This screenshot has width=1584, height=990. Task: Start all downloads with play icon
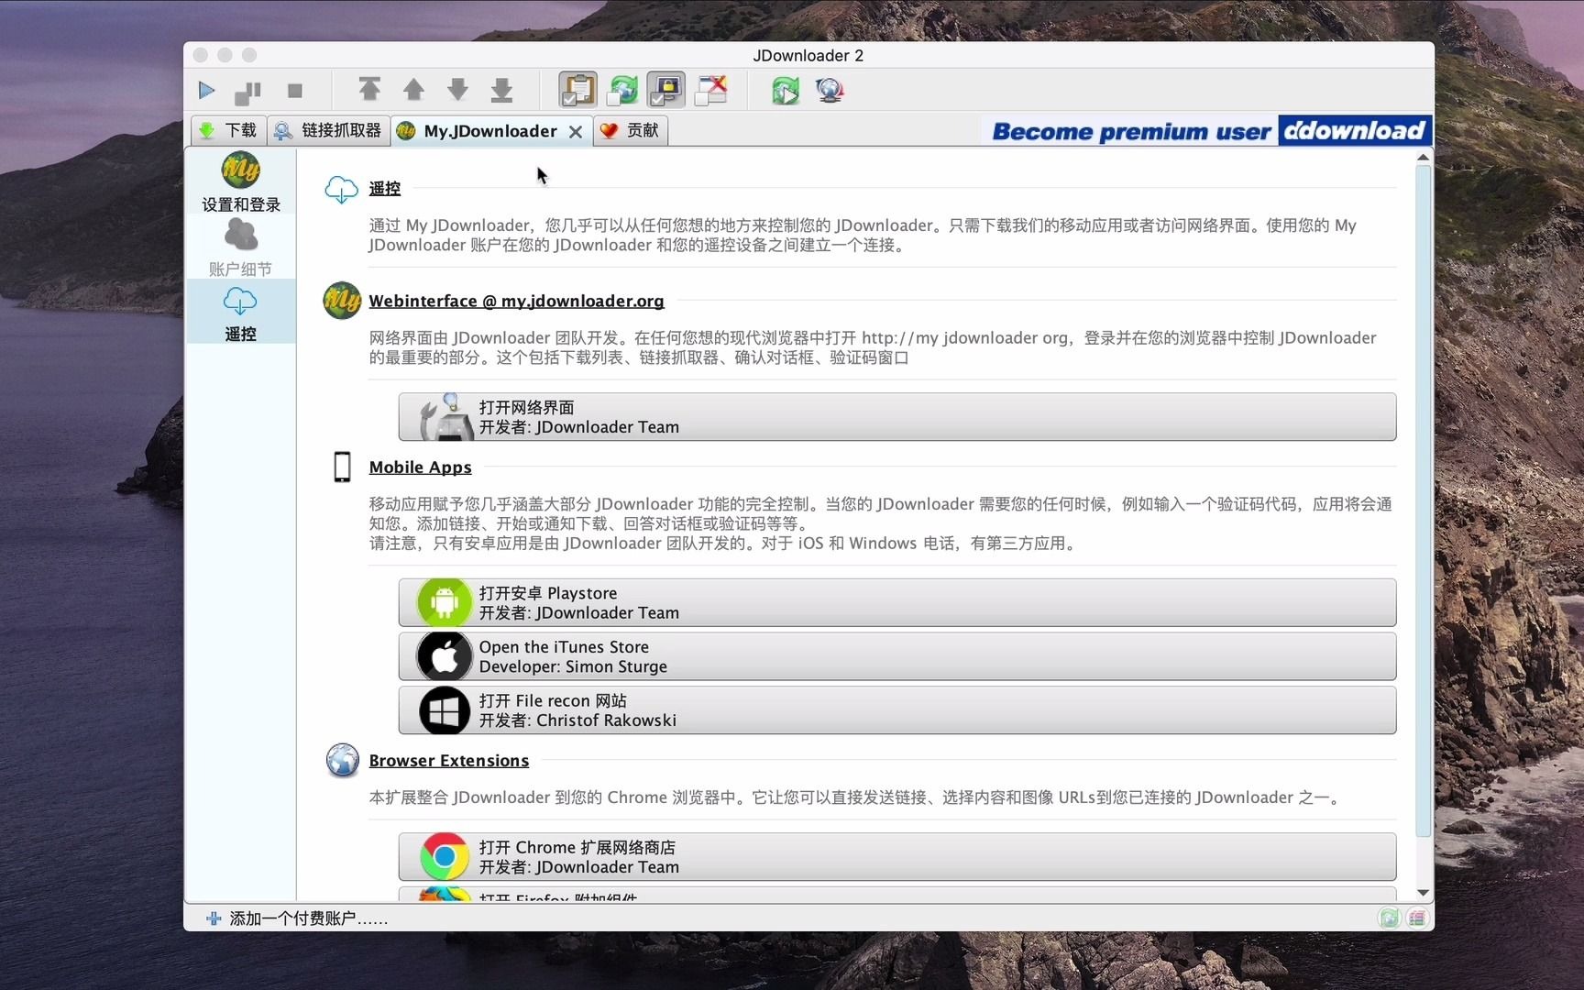point(206,91)
